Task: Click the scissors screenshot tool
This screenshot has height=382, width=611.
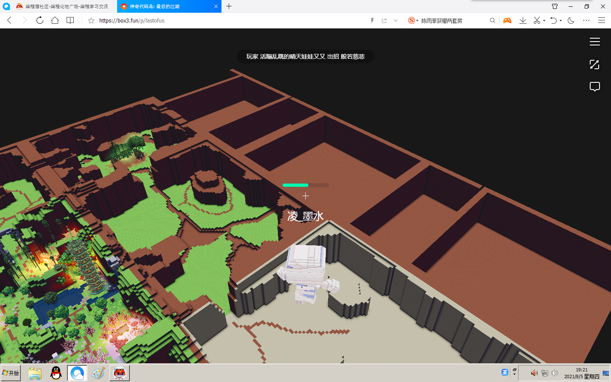Action: click(537, 20)
